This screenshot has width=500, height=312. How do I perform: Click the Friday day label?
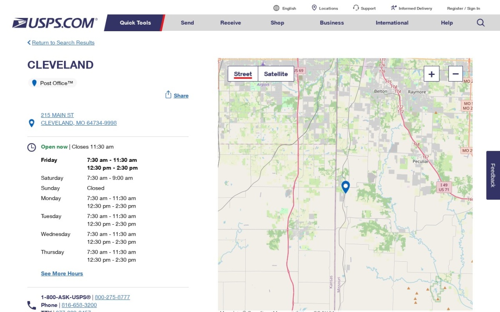[49, 160]
